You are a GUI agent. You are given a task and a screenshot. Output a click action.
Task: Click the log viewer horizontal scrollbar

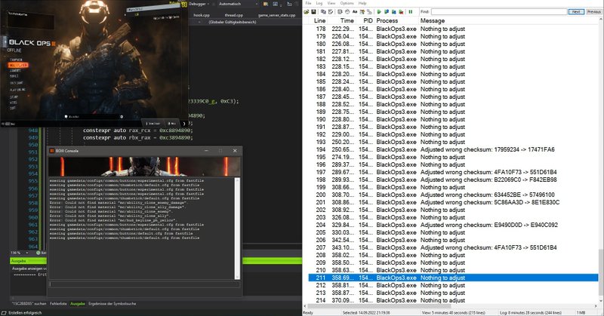click(x=451, y=306)
